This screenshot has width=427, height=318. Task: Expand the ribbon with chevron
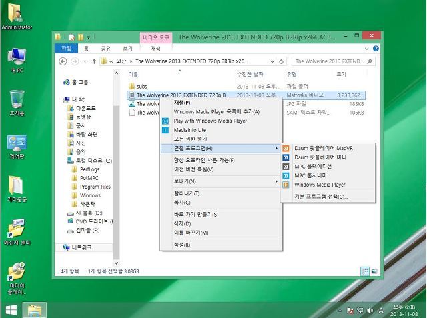366,49
